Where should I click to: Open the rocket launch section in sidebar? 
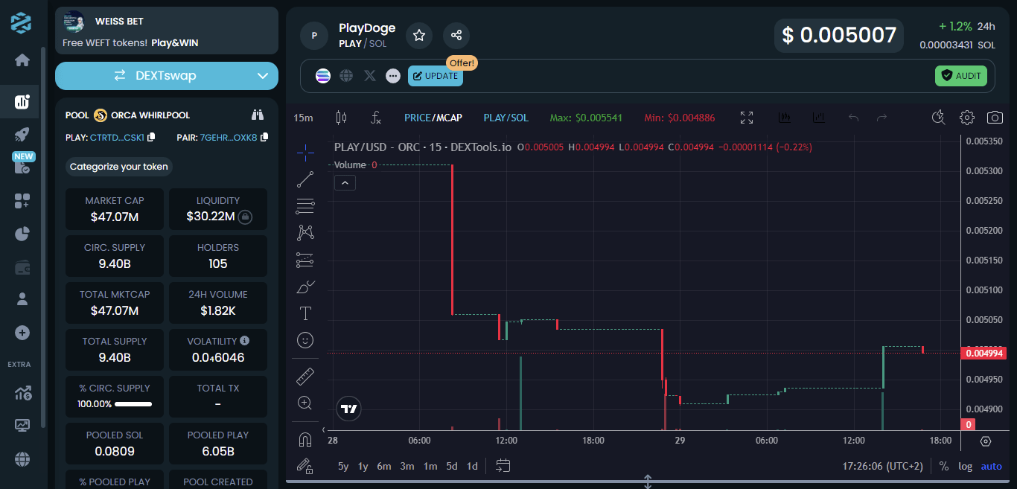[x=22, y=135]
